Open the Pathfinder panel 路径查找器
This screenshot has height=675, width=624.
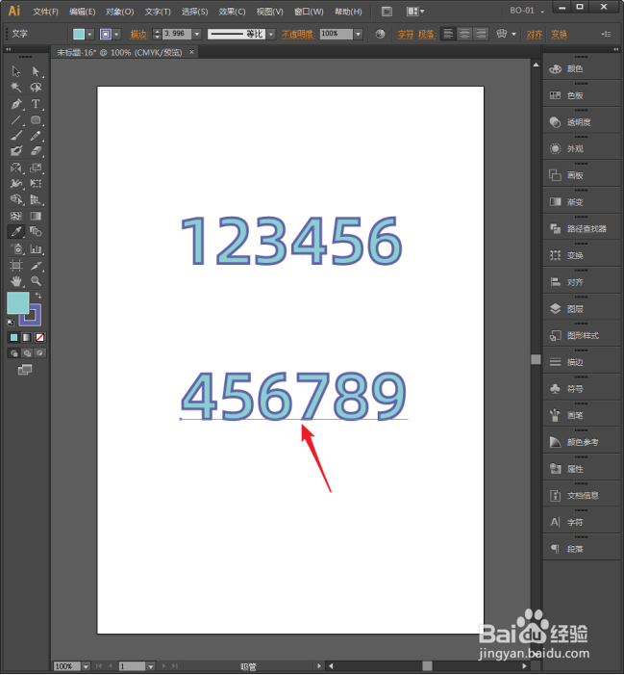582,229
